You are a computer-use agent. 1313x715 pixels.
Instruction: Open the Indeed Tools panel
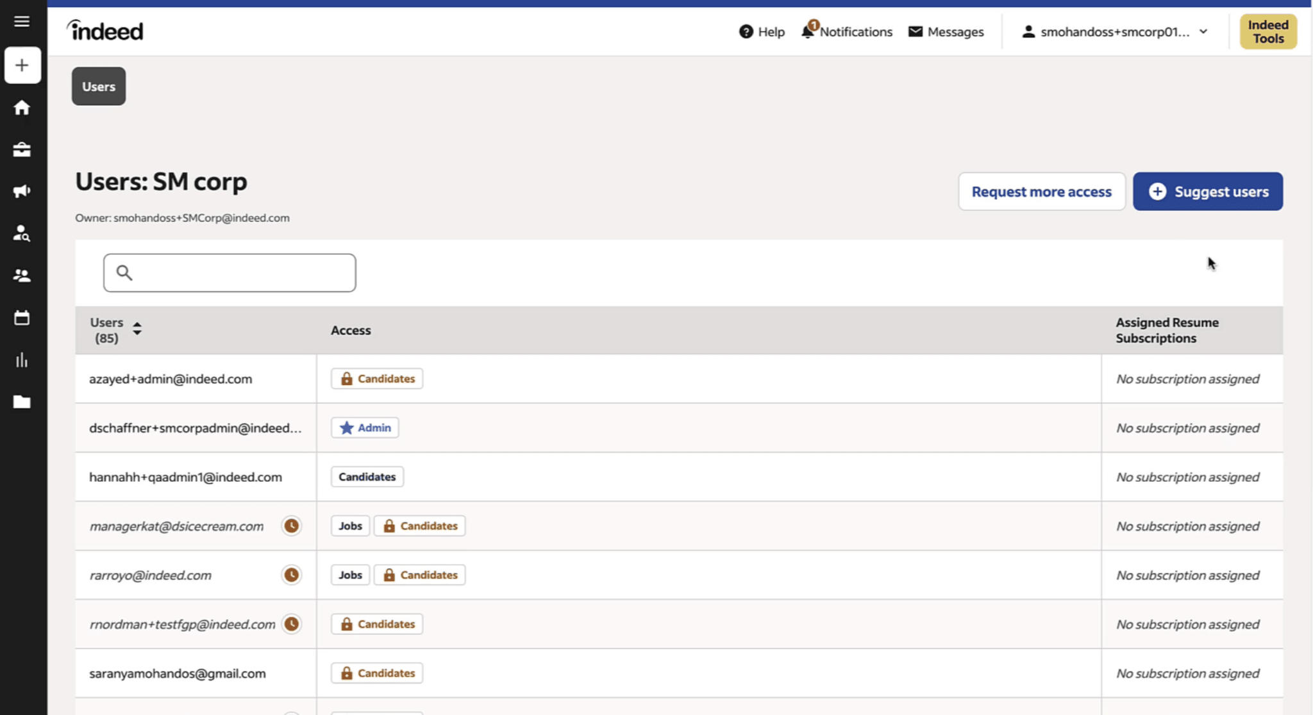1267,31
